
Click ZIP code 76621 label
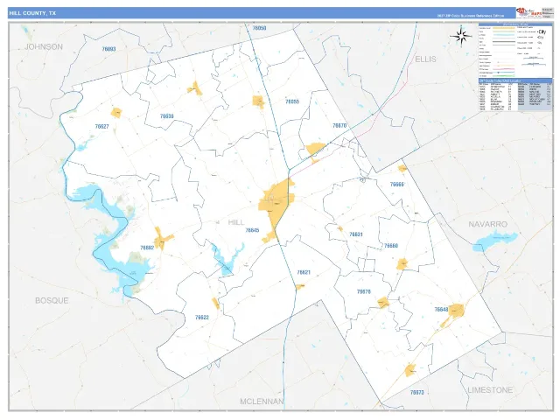(x=304, y=272)
